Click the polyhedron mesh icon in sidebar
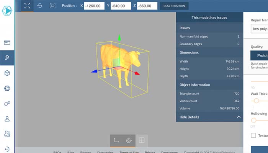The height and width of the screenshot is (153, 268). (x=7, y=88)
